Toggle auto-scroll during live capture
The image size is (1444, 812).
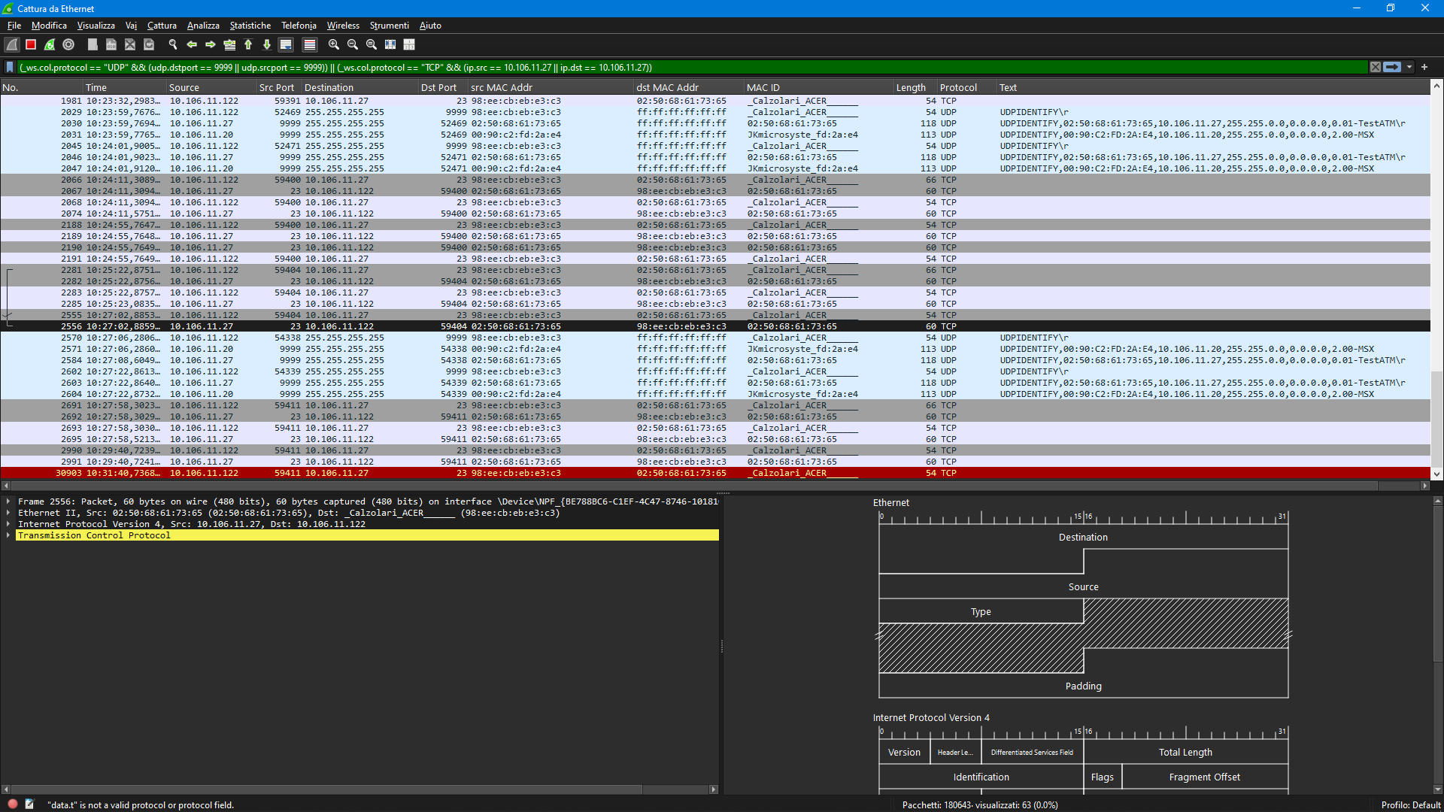[x=286, y=45]
